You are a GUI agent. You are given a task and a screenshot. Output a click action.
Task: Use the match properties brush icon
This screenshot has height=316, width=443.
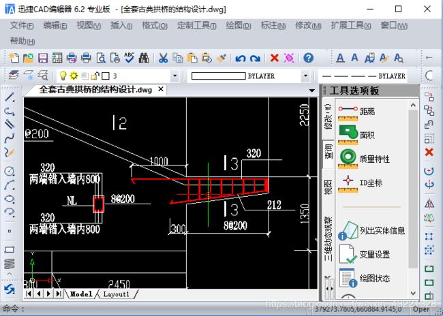(x=221, y=58)
